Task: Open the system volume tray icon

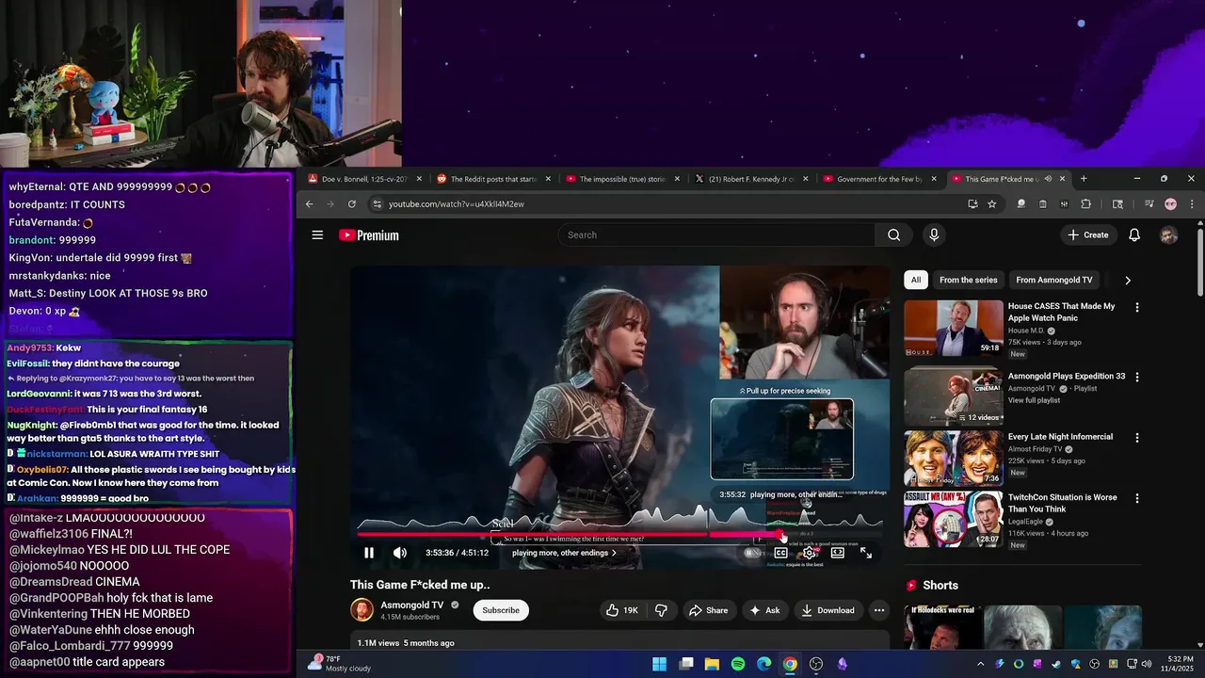Action: point(1146,664)
